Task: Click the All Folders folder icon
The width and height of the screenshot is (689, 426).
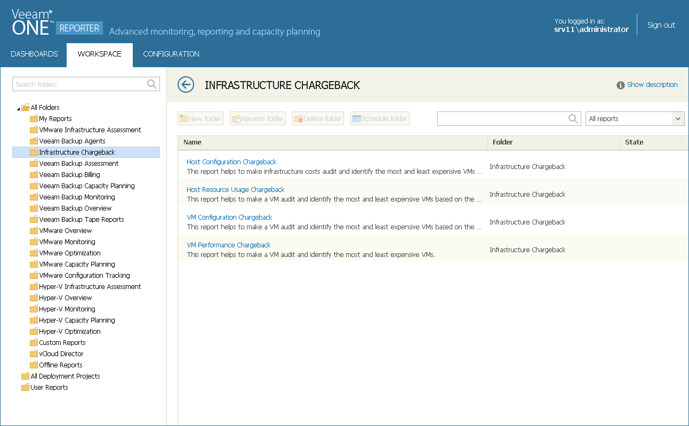Action: click(x=26, y=107)
